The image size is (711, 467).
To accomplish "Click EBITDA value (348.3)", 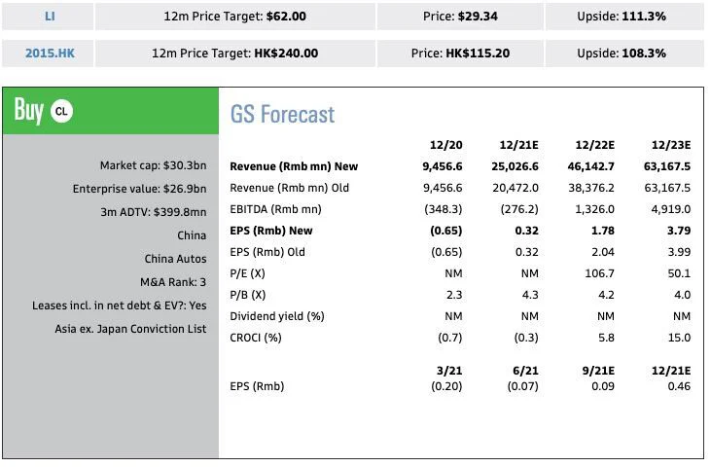I will coord(443,209).
